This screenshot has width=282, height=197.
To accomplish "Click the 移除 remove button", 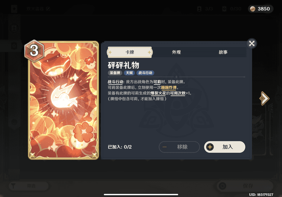I will (179, 147).
